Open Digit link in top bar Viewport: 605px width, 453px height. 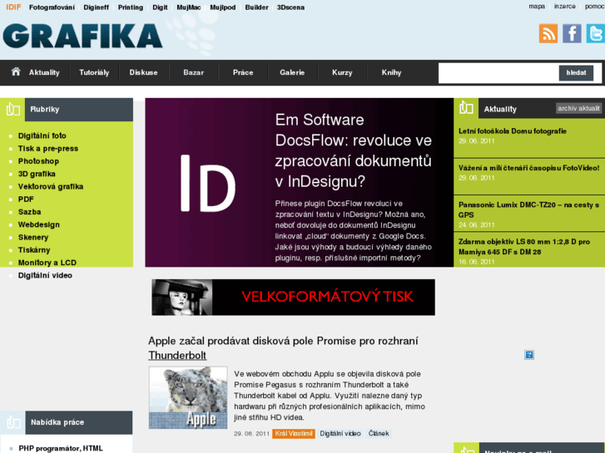[x=160, y=7]
